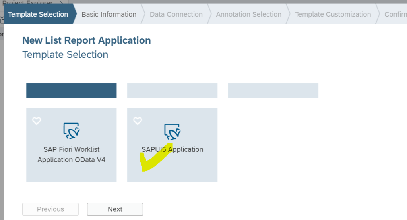Select the SAP Fiori Worklist template icon

click(x=72, y=131)
